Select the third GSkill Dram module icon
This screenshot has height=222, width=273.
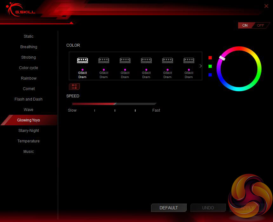click(125, 60)
